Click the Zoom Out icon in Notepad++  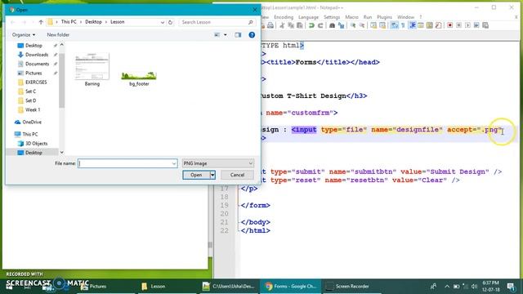pos(362,25)
